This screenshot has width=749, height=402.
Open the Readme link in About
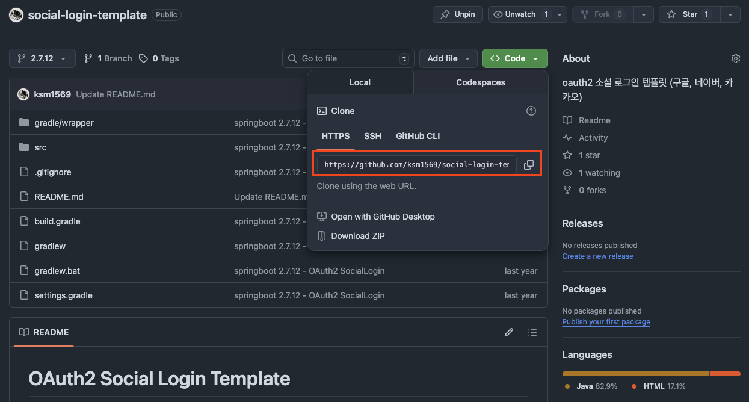point(587,120)
